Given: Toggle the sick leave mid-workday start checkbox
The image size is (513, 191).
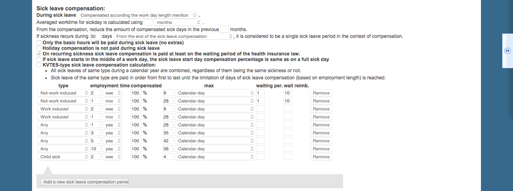Looking at the screenshot, I should (39, 59).
